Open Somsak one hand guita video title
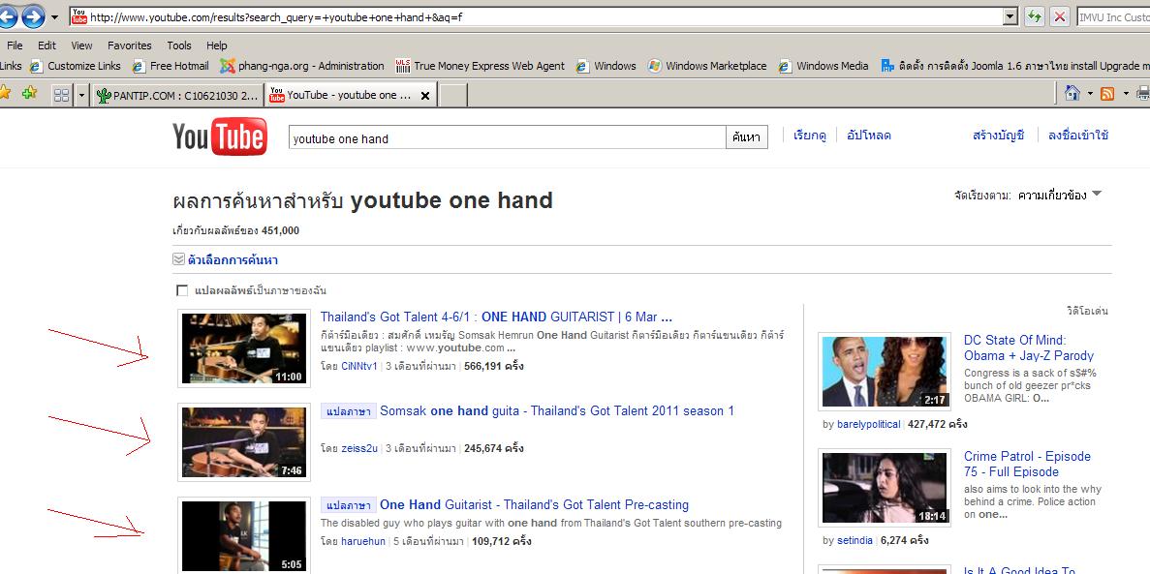The width and height of the screenshot is (1150, 574). [557, 411]
